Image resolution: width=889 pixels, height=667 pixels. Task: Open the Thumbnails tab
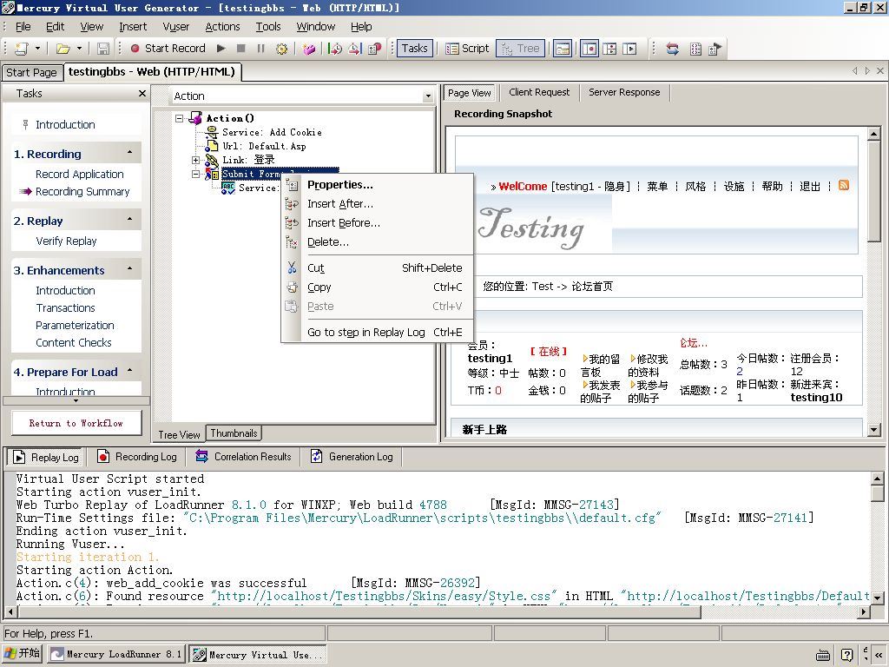point(234,433)
